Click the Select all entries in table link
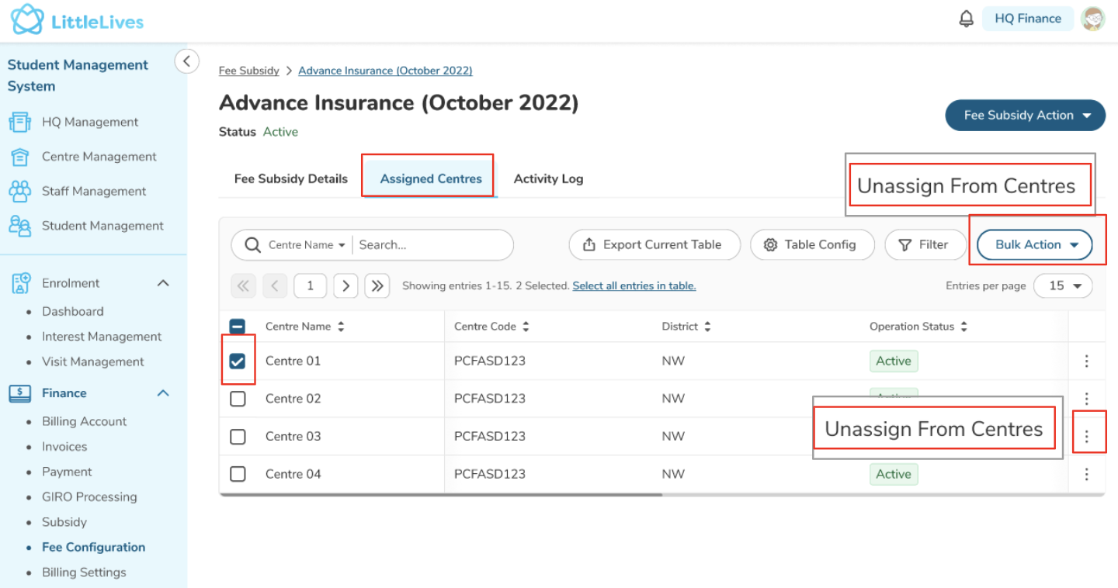Viewport: 1118px width, 588px height. pyautogui.click(x=634, y=285)
